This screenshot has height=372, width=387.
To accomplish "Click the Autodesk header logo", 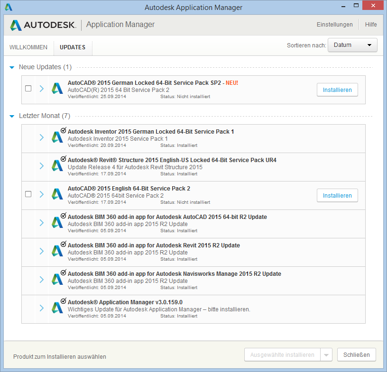I will click(43, 25).
